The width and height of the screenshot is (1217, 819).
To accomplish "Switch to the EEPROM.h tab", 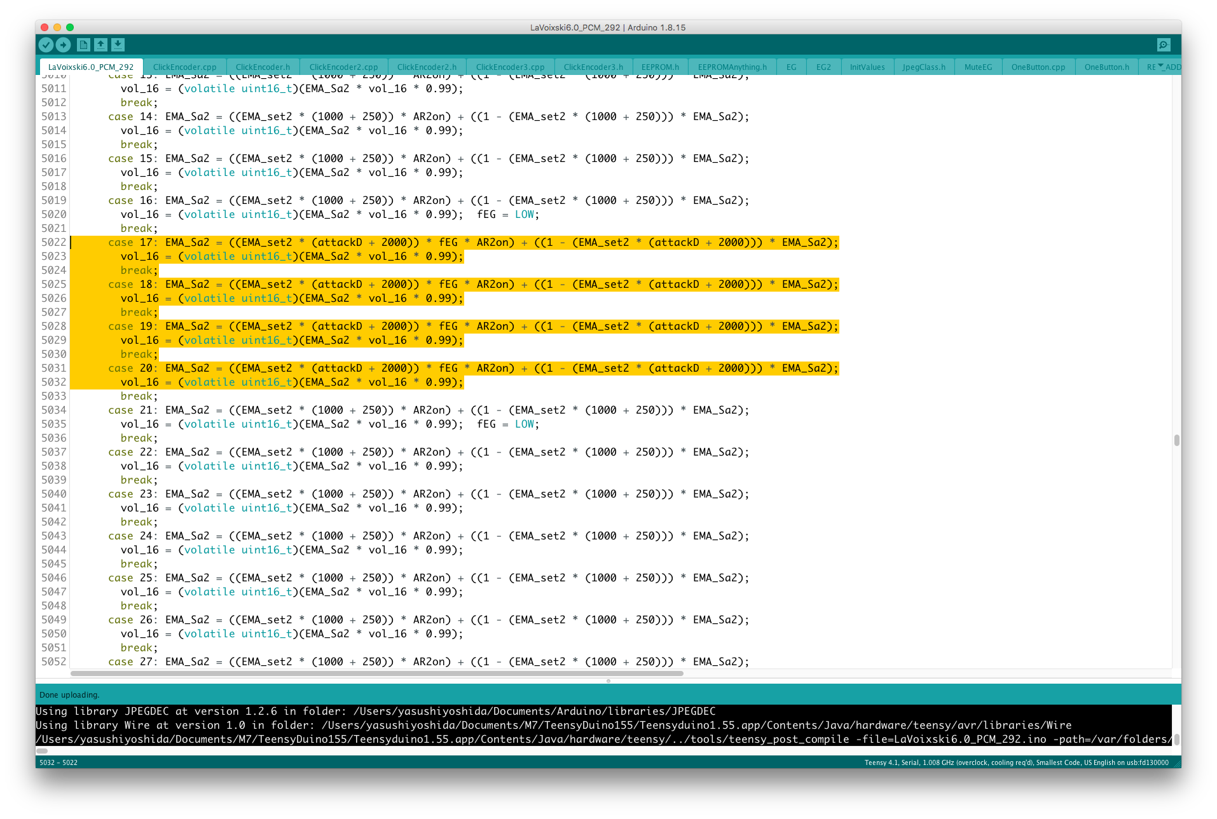I will (x=660, y=67).
